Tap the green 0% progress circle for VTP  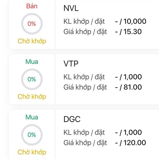point(32,79)
